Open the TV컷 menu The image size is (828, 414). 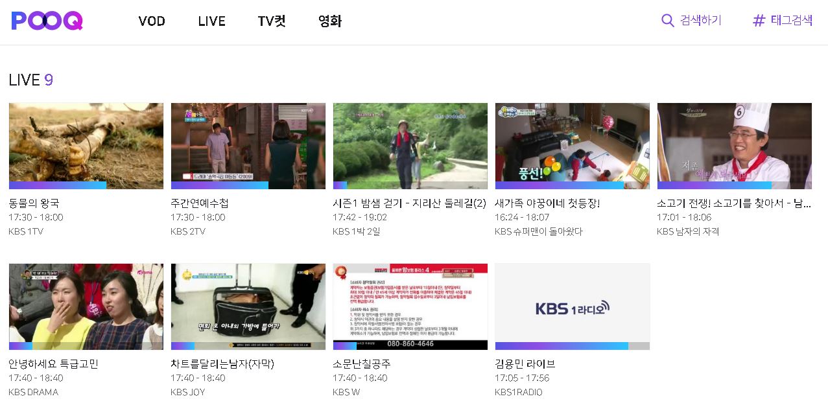tap(271, 21)
